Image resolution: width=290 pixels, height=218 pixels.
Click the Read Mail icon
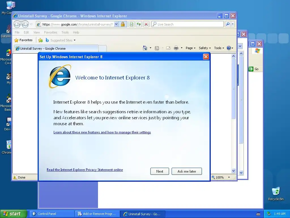coord(168,48)
